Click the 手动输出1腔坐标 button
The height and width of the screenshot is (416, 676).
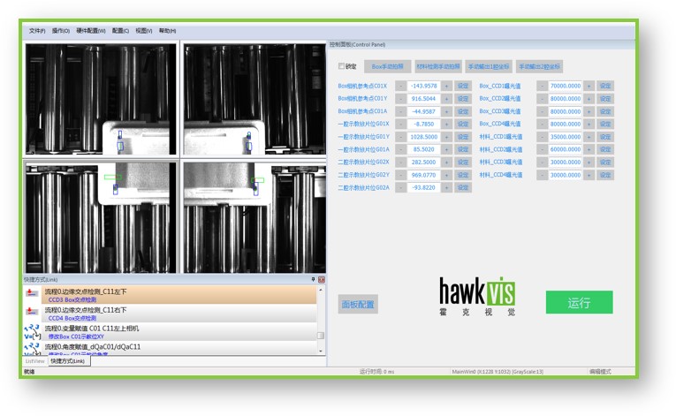point(489,66)
